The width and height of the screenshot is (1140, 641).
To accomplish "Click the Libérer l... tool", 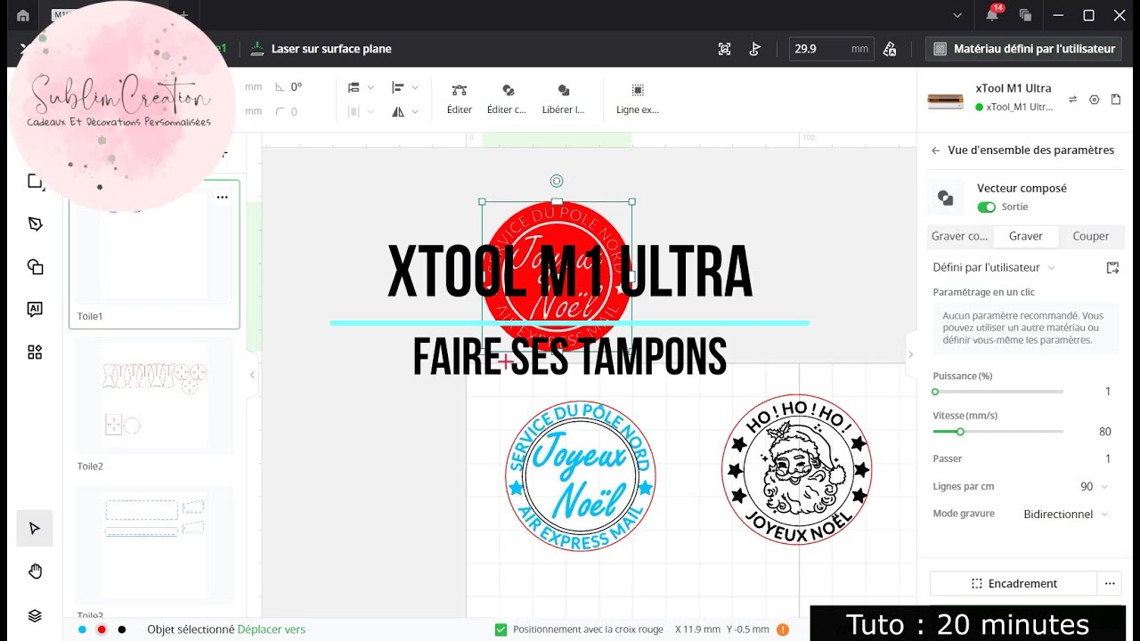I will click(563, 99).
